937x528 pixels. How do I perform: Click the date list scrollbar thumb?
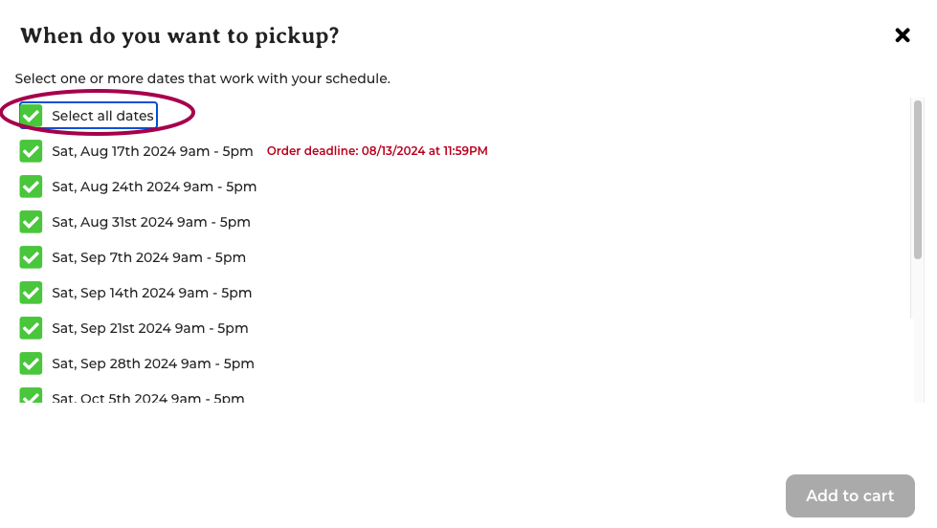pyautogui.click(x=918, y=180)
